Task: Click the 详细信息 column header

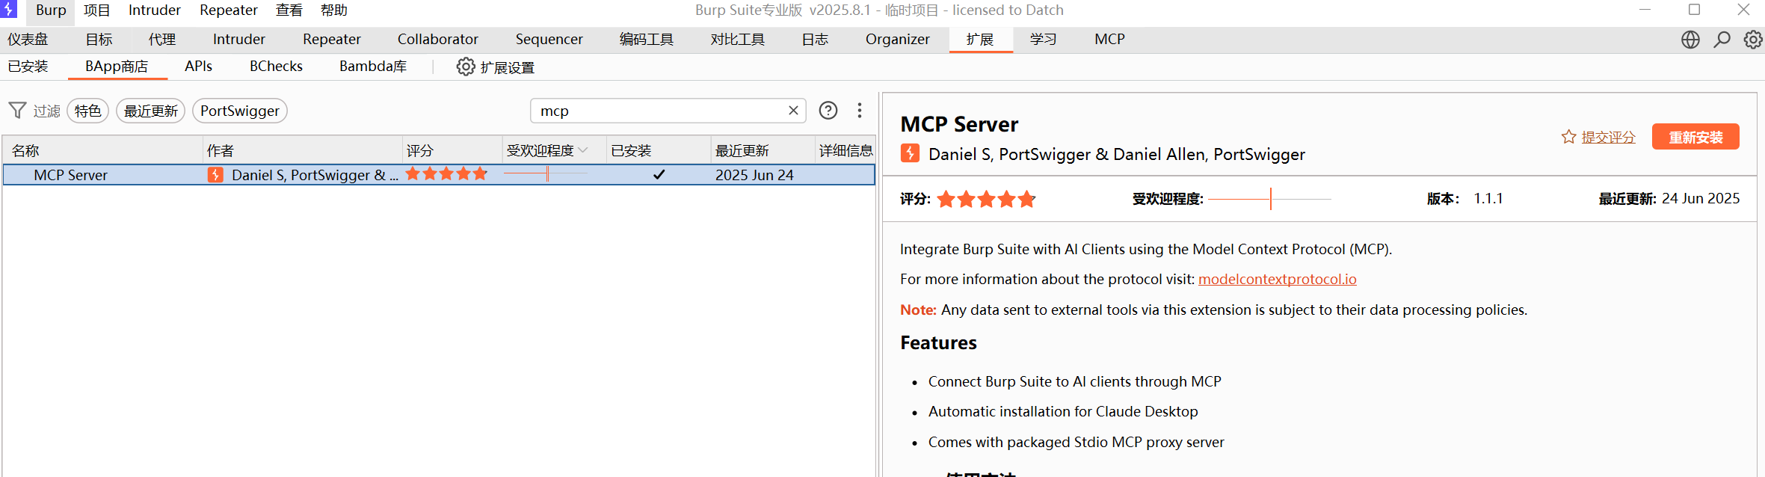Action: [x=845, y=150]
